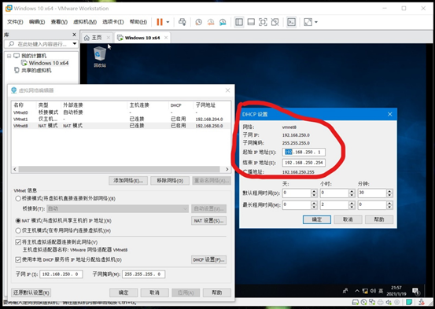
Task: Open the 虚拟机(M) menu
Action: pos(85,22)
